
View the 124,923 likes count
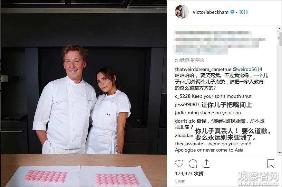(x=189, y=174)
